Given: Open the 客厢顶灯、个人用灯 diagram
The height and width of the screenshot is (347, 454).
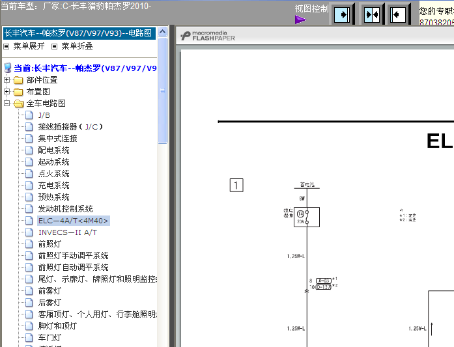Looking at the screenshot, I should [x=97, y=314].
